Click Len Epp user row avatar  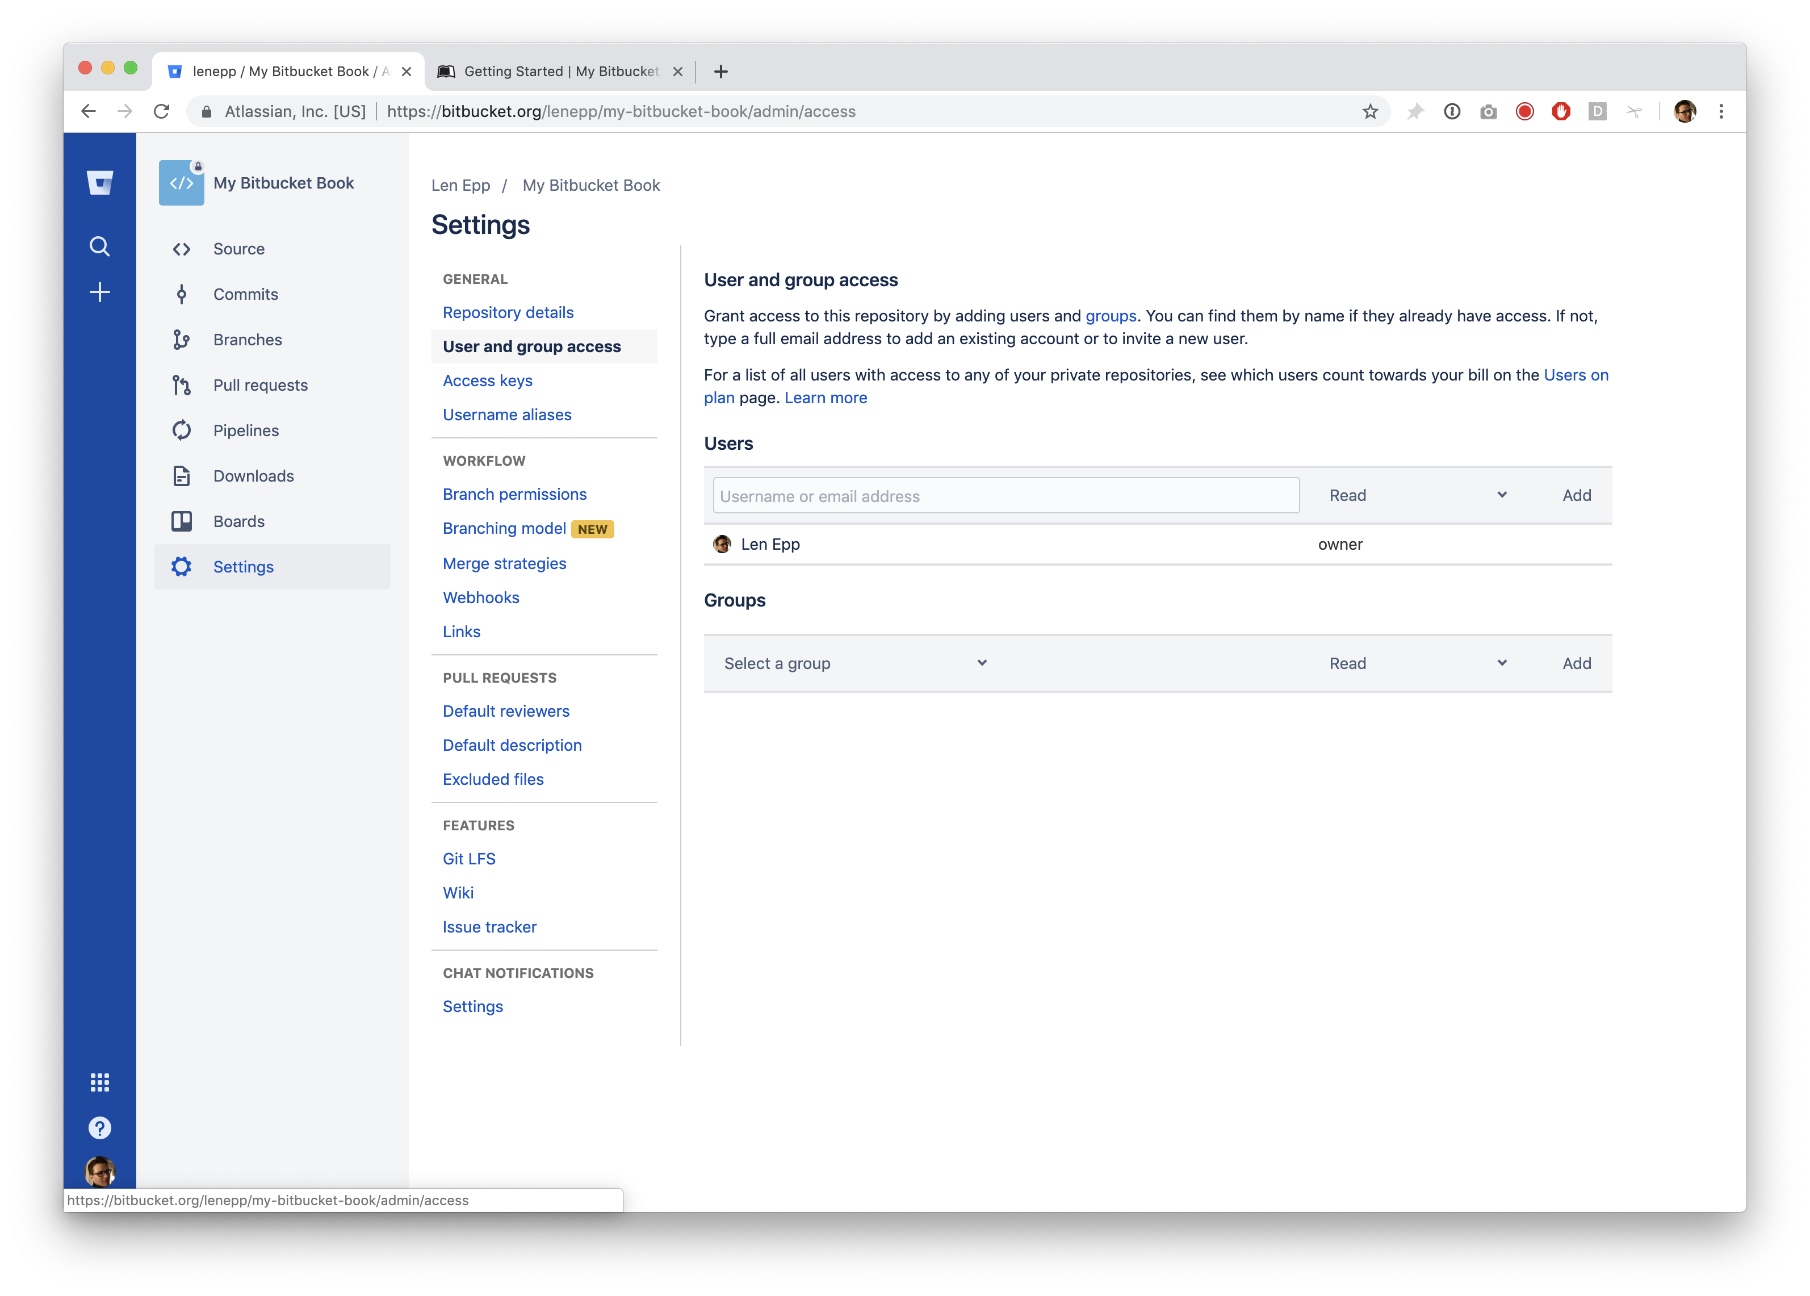(722, 544)
